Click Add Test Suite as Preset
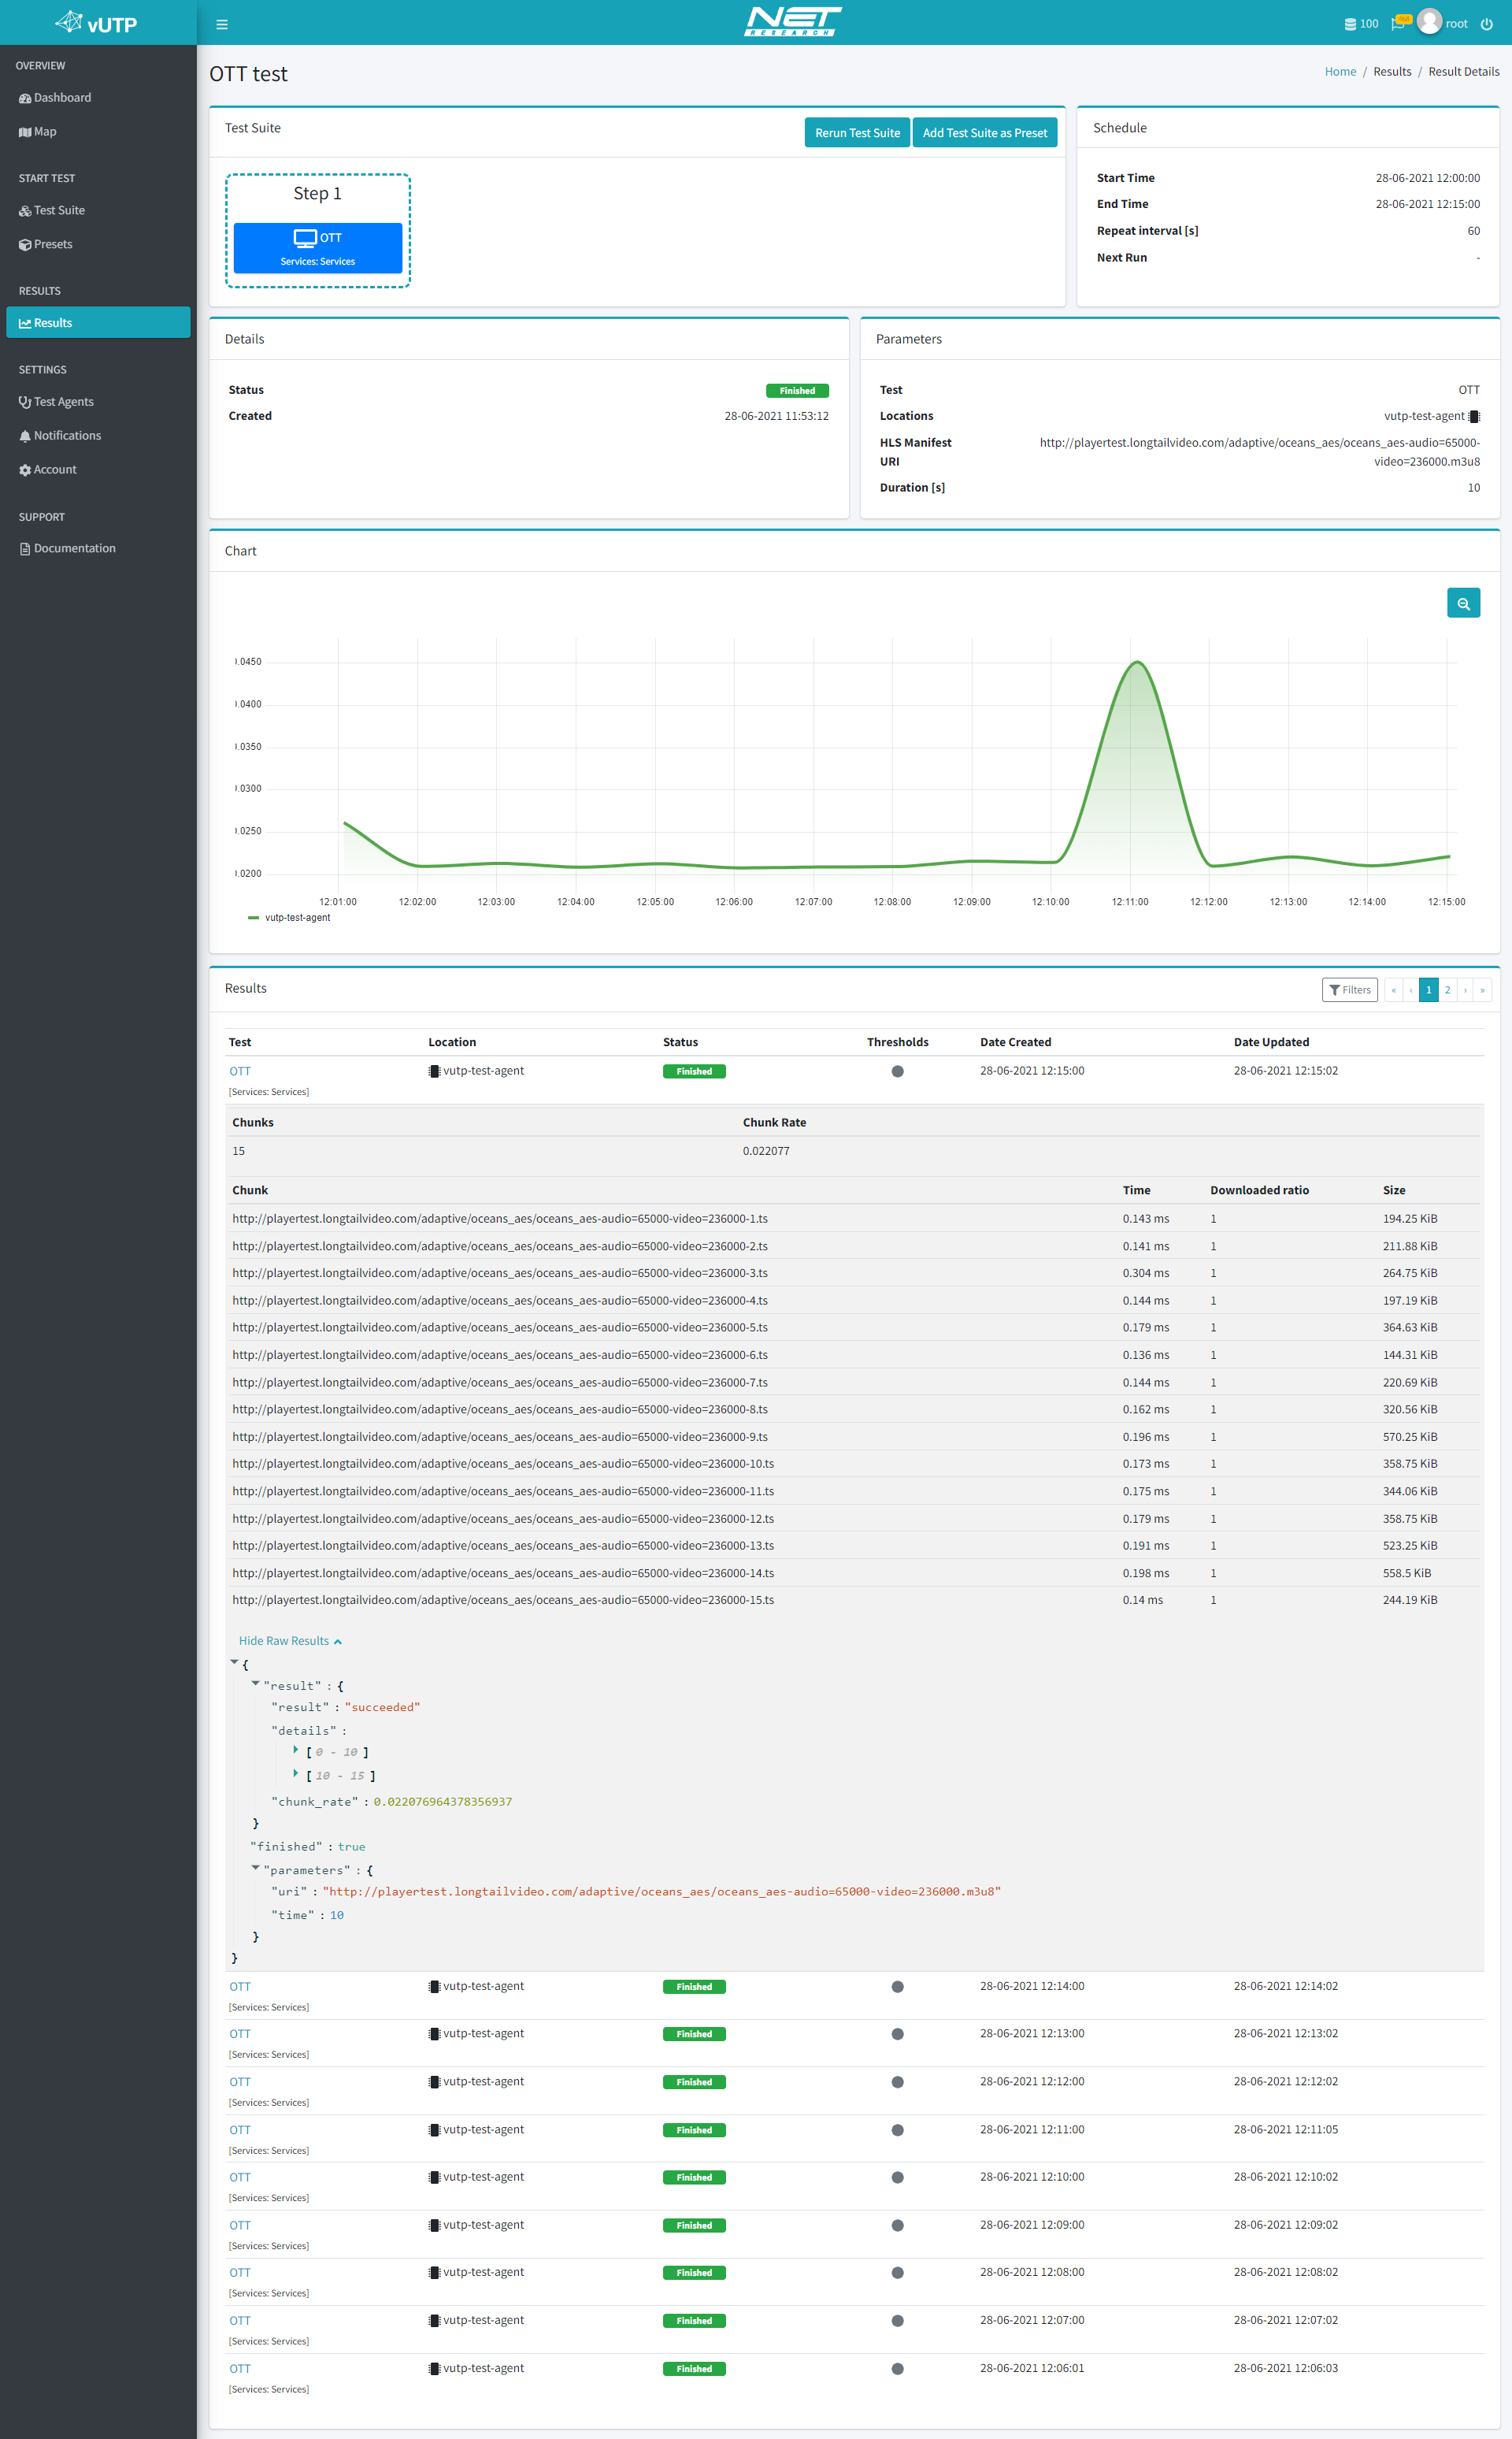Viewport: 1512px width, 2439px height. coord(985,132)
